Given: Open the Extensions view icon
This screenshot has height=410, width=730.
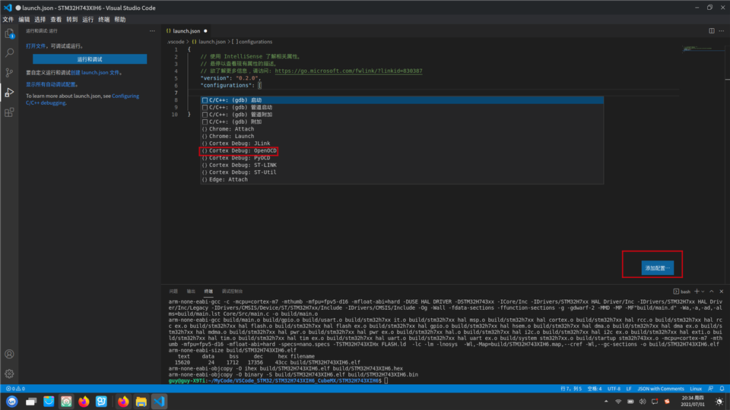Looking at the screenshot, I should click(9, 112).
